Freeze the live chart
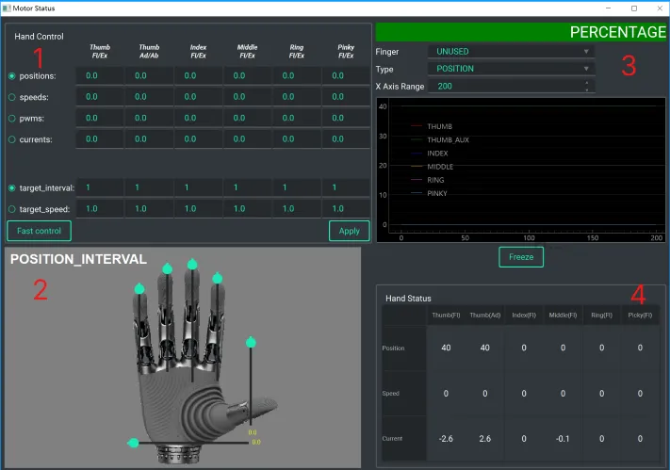 (x=521, y=256)
